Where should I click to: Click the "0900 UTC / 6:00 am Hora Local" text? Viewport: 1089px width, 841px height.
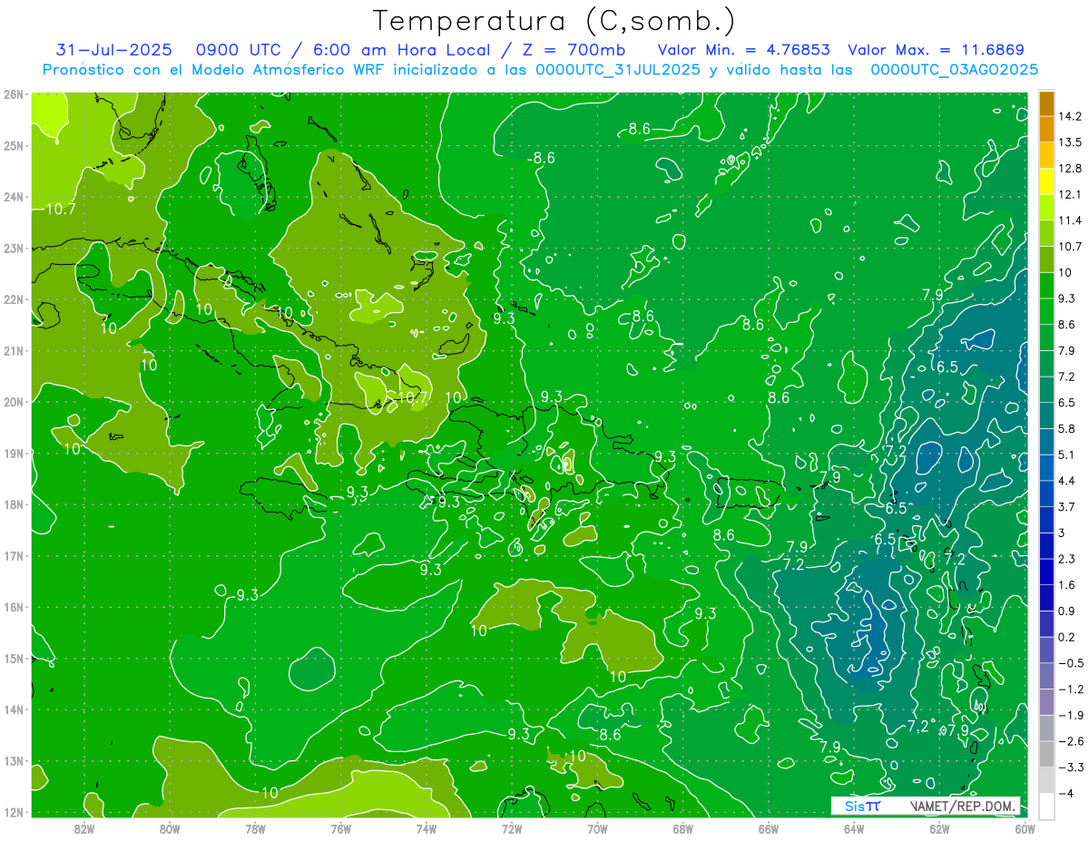click(x=343, y=50)
